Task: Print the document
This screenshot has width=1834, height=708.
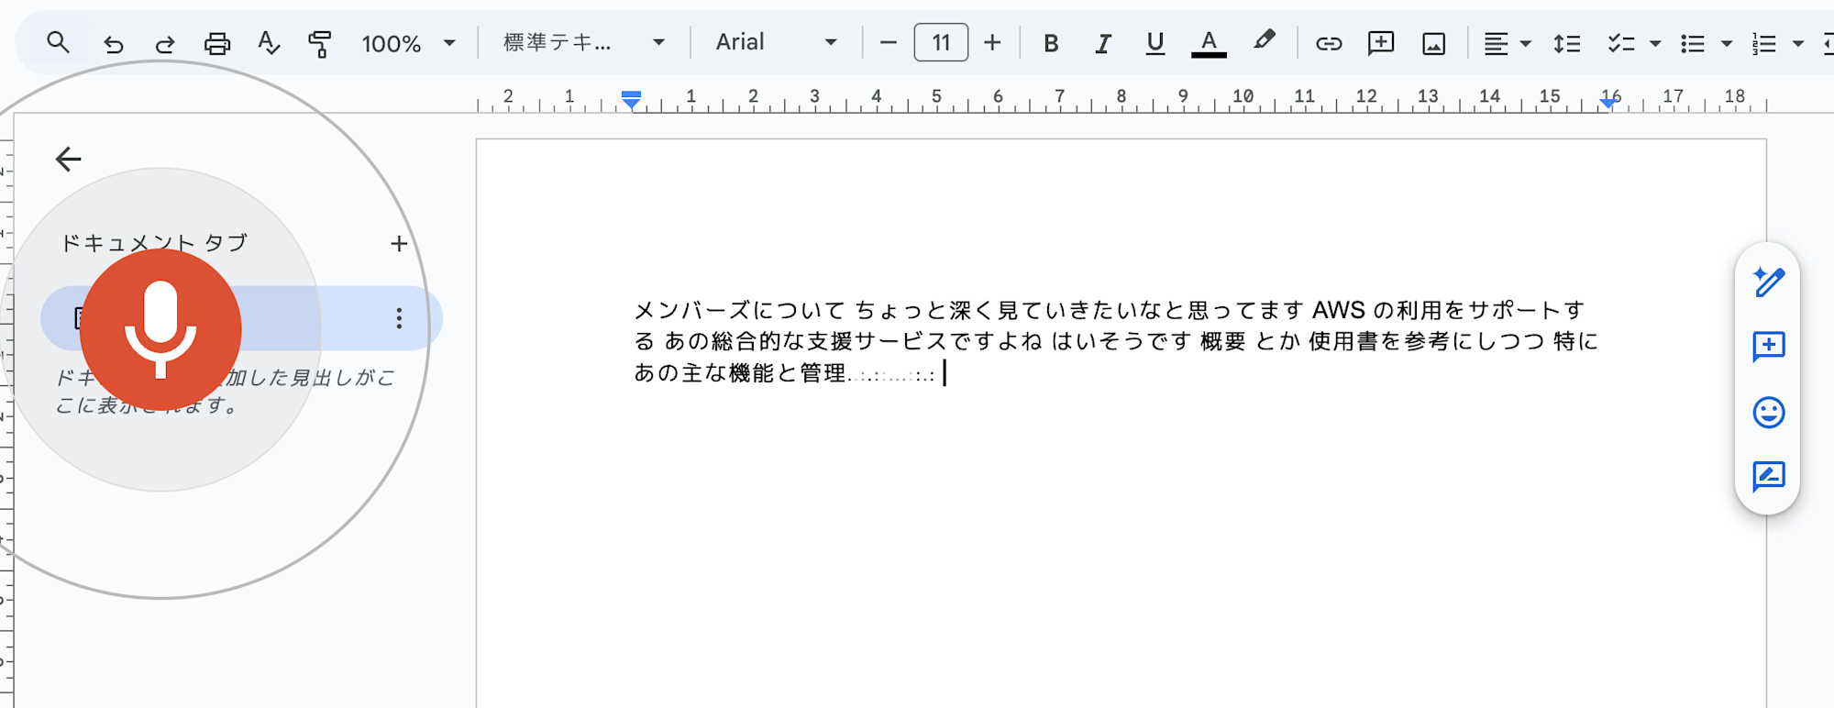Action: click(217, 43)
